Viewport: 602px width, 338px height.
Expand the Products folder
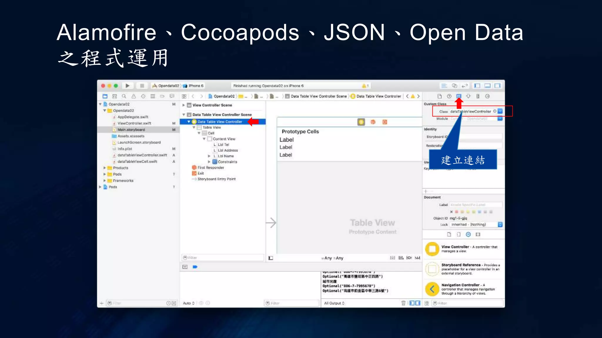click(x=104, y=168)
